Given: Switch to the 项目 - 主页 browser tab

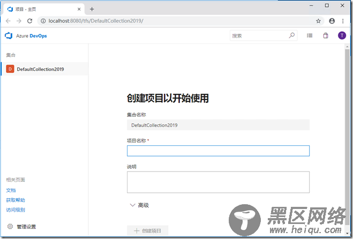Looking at the screenshot, I should click(44, 9).
